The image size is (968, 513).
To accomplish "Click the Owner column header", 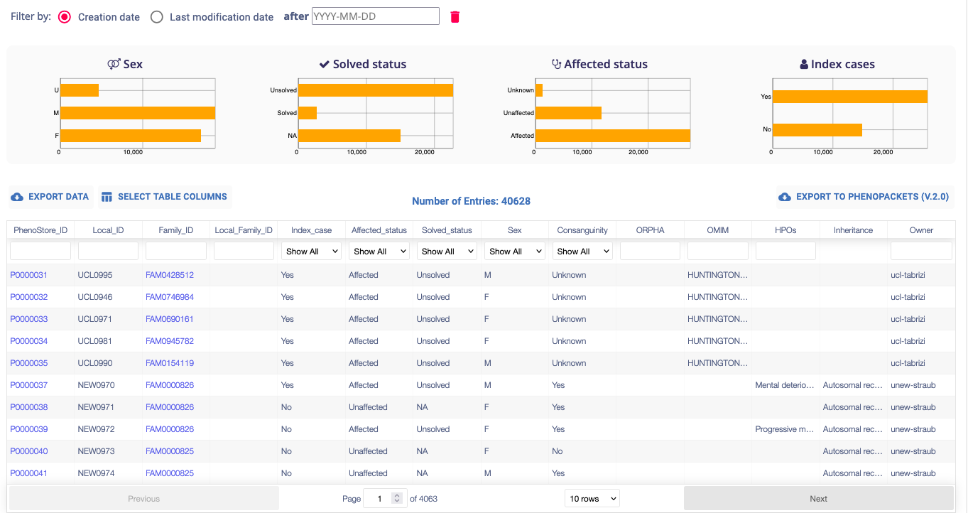I will [921, 230].
